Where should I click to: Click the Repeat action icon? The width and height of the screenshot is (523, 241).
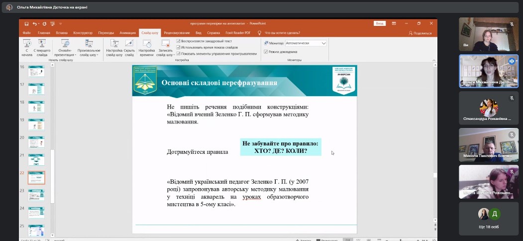(44, 24)
